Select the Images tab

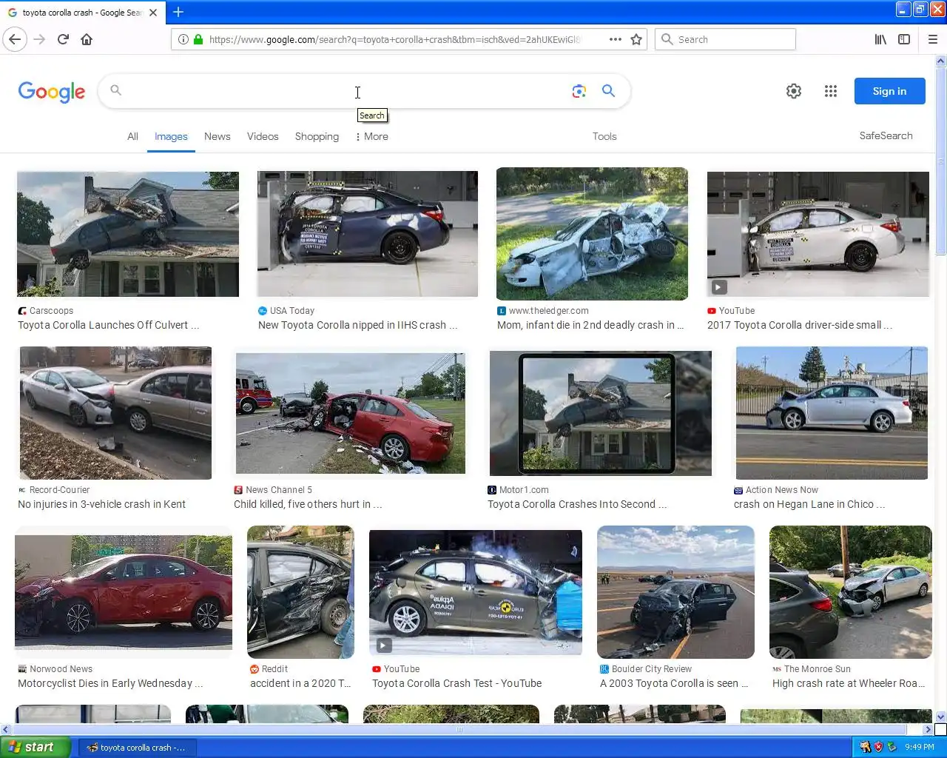171,136
